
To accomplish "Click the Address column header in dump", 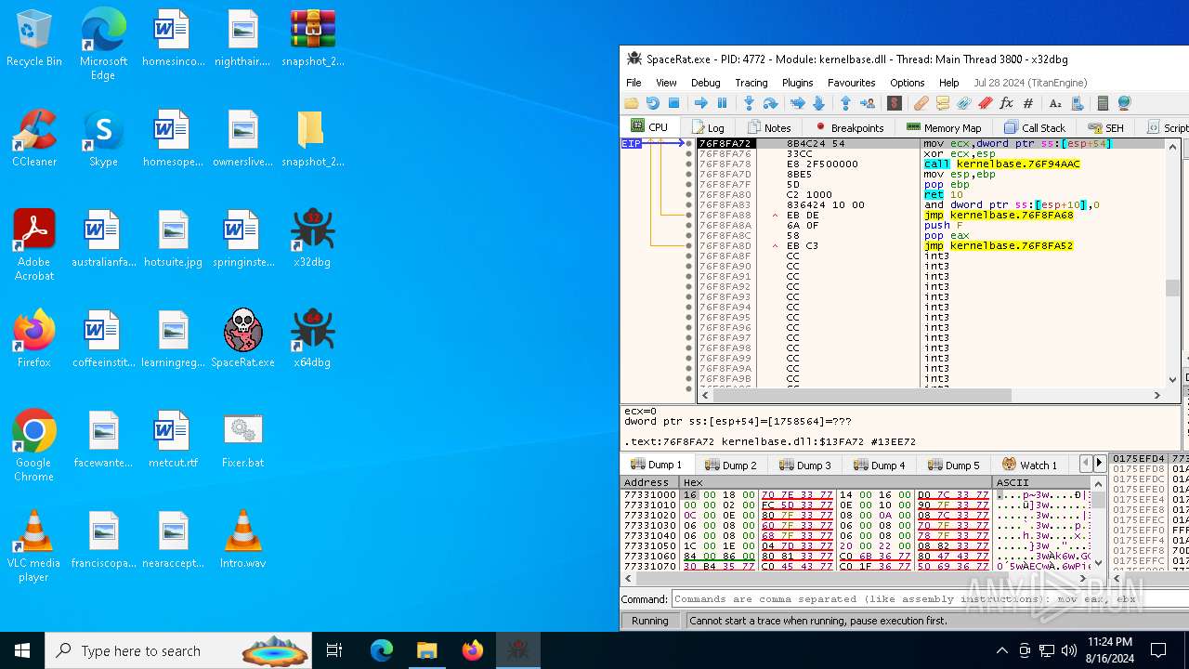I will click(x=649, y=482).
